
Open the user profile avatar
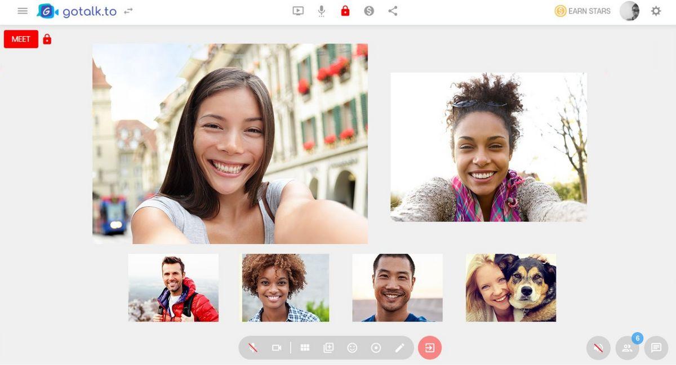tap(629, 11)
